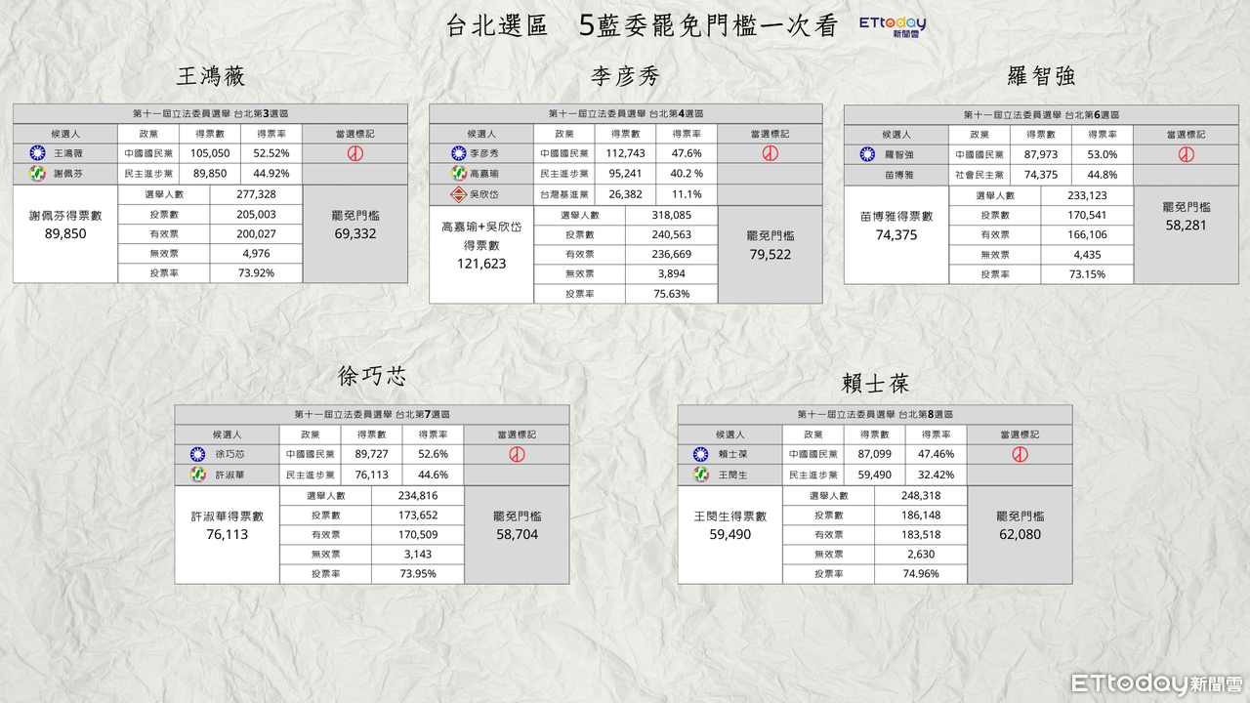Click the red elected mark in 李彥秀's row
The width and height of the screenshot is (1250, 703).
pyautogui.click(x=770, y=153)
